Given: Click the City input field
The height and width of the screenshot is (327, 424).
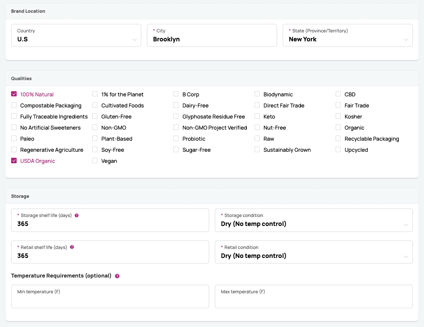Looking at the screenshot, I should (x=212, y=35).
